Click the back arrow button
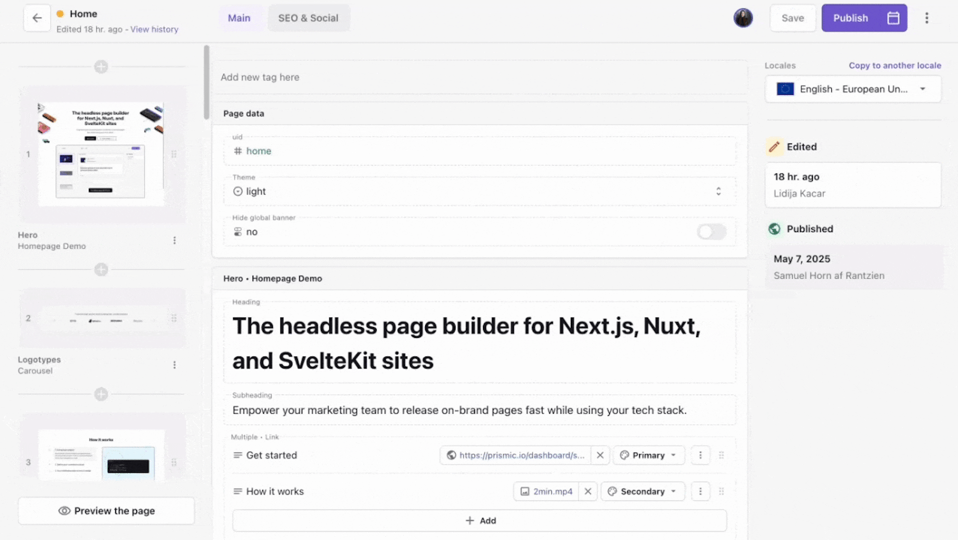The height and width of the screenshot is (540, 958). click(37, 18)
